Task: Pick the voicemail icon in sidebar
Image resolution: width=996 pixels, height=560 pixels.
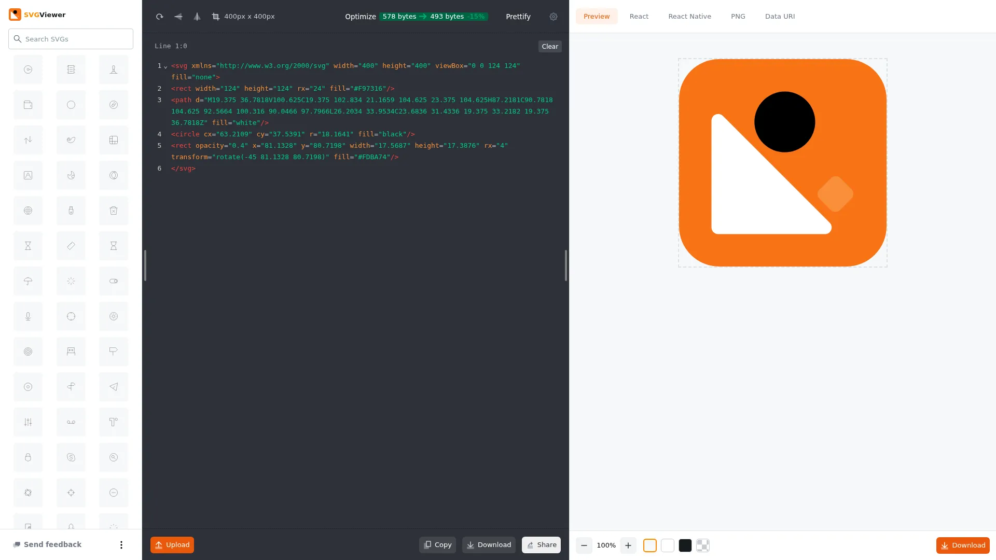Action: [x=71, y=422]
